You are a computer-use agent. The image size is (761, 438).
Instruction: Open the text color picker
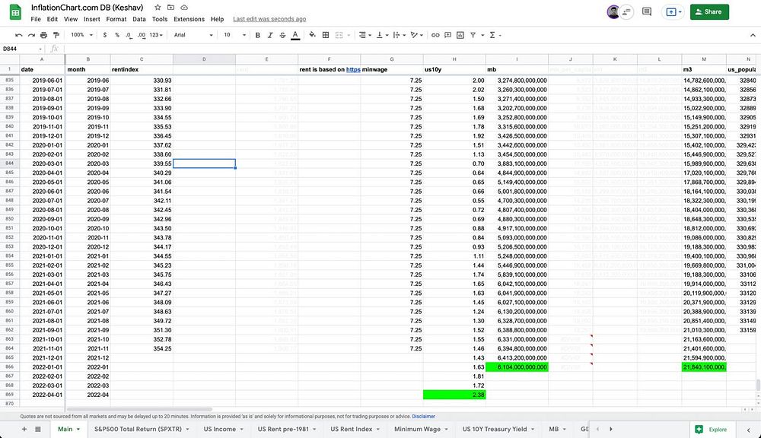[295, 35]
